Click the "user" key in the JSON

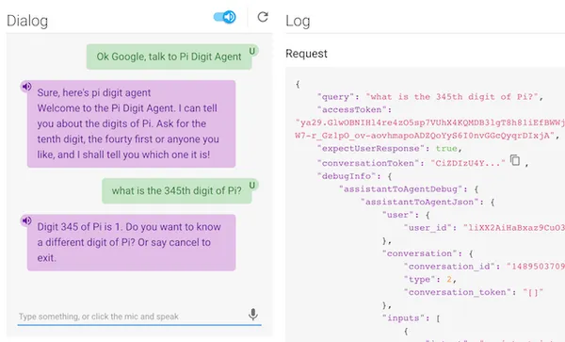[x=397, y=215]
